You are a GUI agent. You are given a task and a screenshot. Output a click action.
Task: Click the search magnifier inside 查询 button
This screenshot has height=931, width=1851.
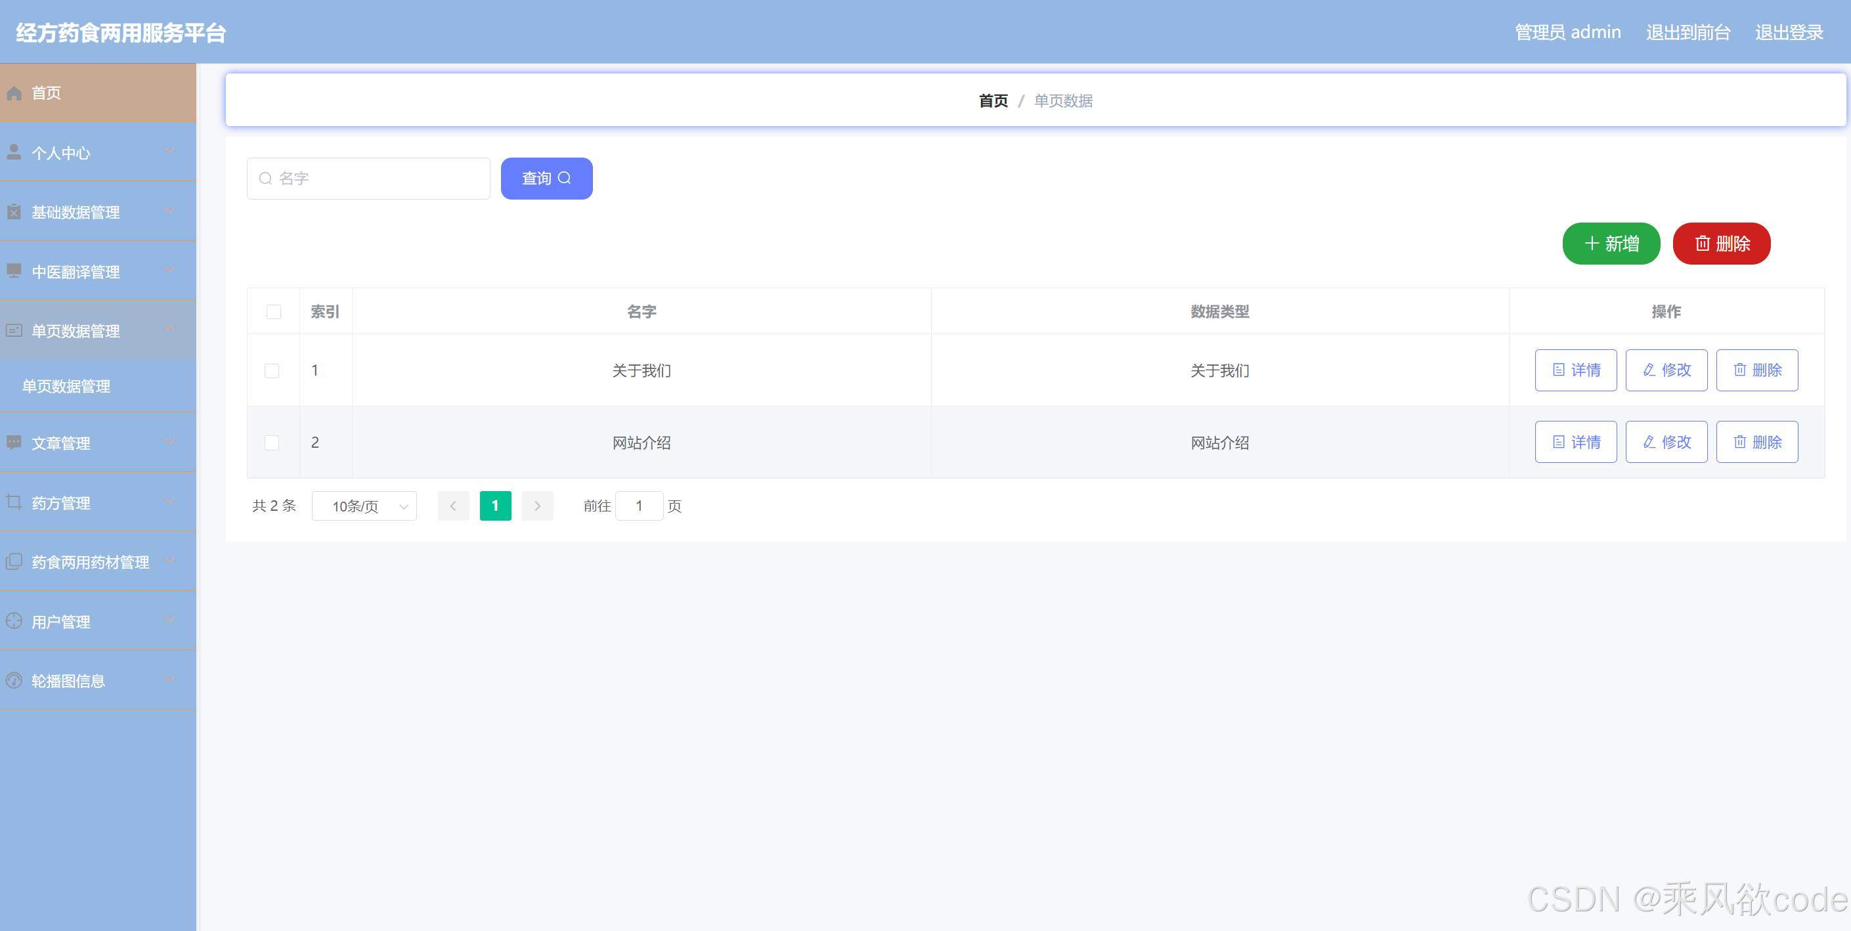pos(565,178)
